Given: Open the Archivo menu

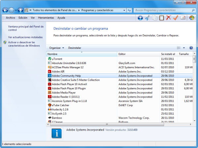Looking at the screenshot, I should (x=11, y=18).
